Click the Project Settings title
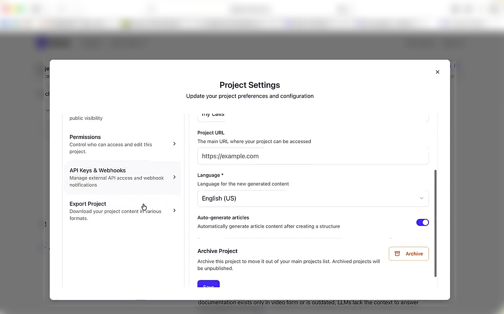The image size is (504, 314). (x=249, y=85)
